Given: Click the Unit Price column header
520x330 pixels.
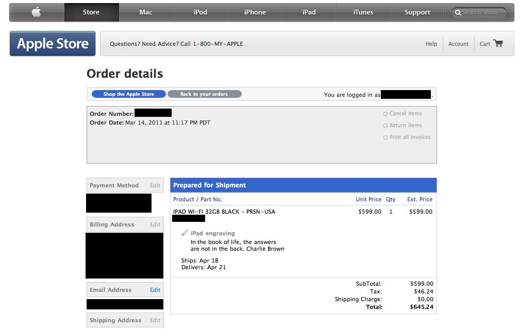Looking at the screenshot, I should click(368, 199).
